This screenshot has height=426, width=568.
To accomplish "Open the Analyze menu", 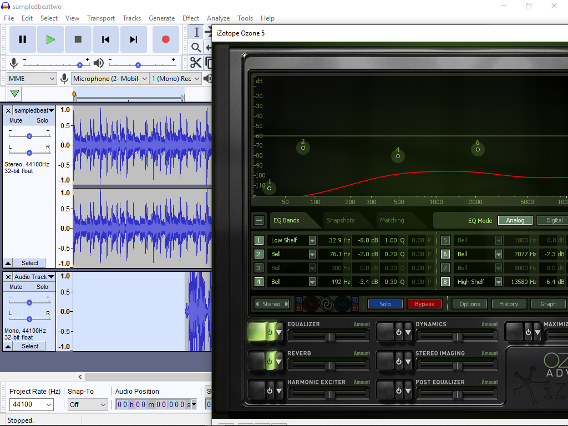I will click(218, 18).
